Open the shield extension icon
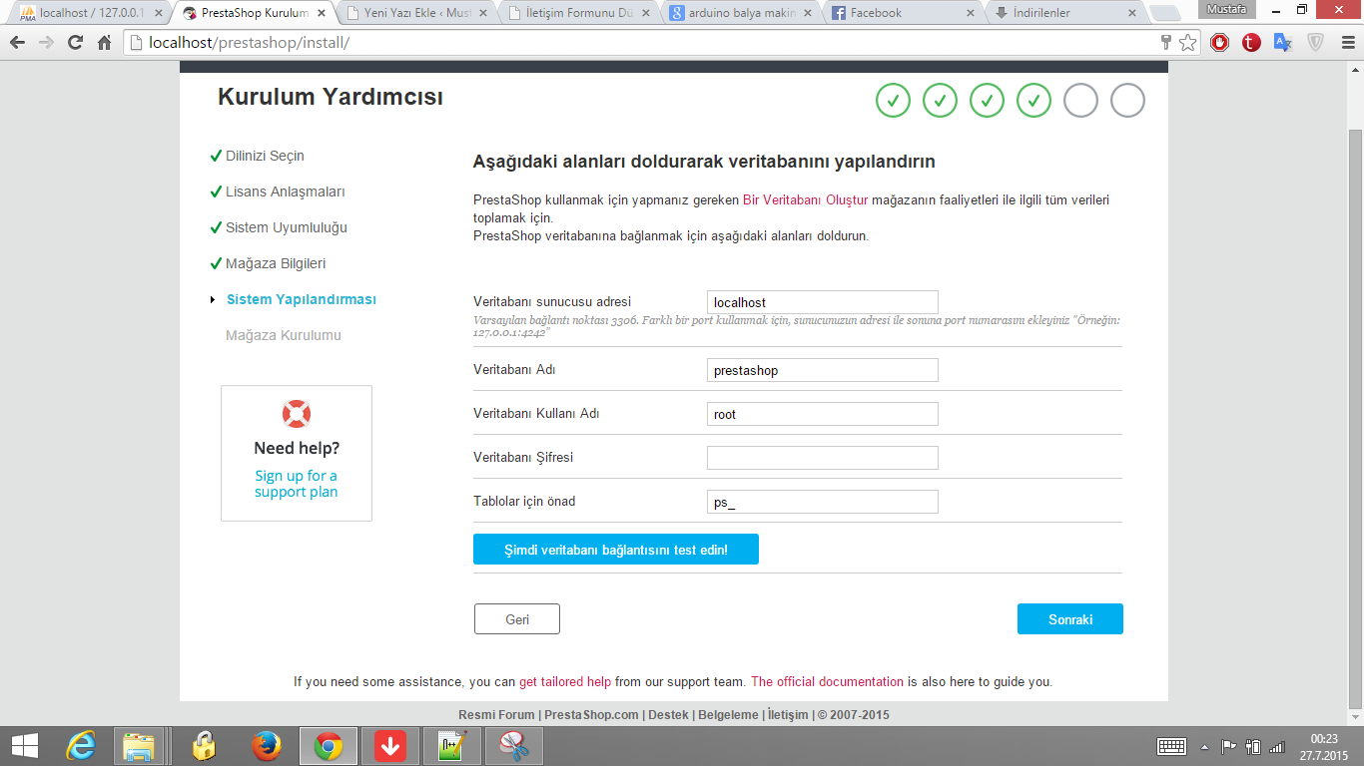This screenshot has width=1364, height=766. pyautogui.click(x=1315, y=43)
